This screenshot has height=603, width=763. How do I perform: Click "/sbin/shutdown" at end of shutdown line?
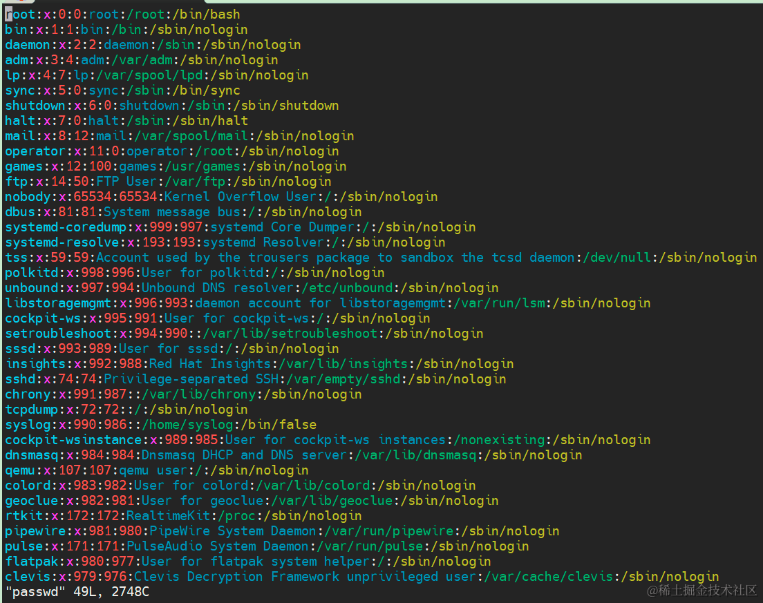point(286,106)
